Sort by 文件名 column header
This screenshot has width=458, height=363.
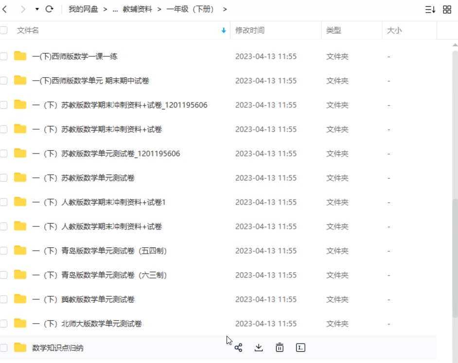click(x=28, y=31)
